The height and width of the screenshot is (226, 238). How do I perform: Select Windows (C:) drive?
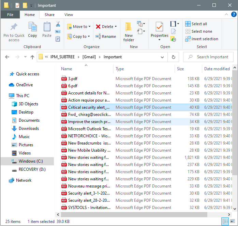coord(28,161)
